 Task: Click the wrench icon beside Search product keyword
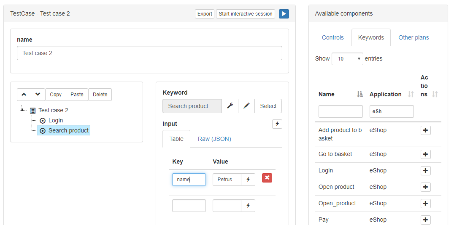[x=230, y=106]
